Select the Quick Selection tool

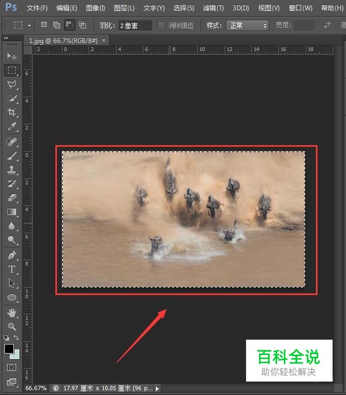[12, 98]
